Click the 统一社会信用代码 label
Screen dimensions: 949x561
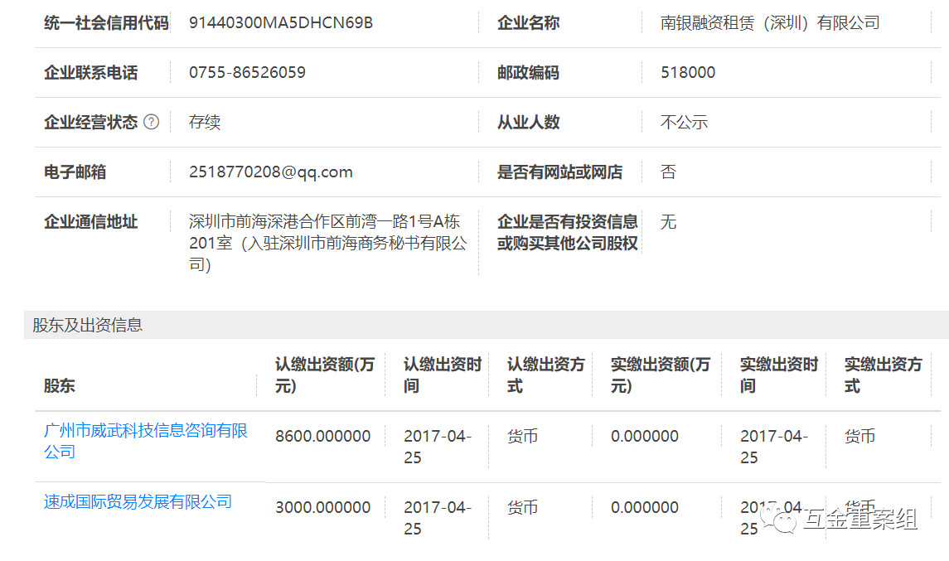coord(106,23)
